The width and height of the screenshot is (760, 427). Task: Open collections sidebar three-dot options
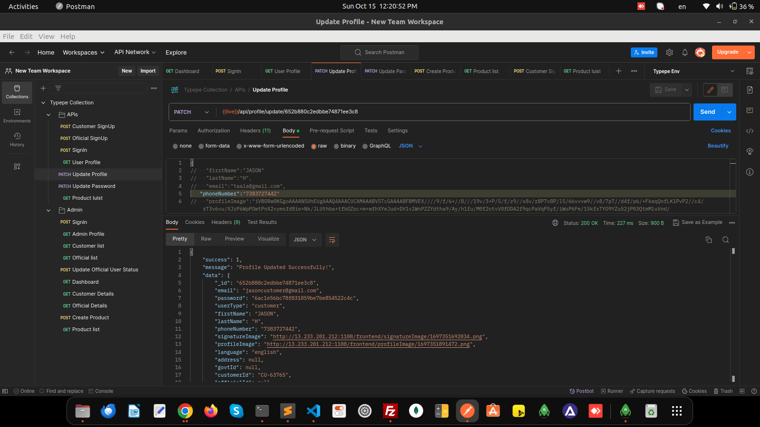[x=154, y=88]
